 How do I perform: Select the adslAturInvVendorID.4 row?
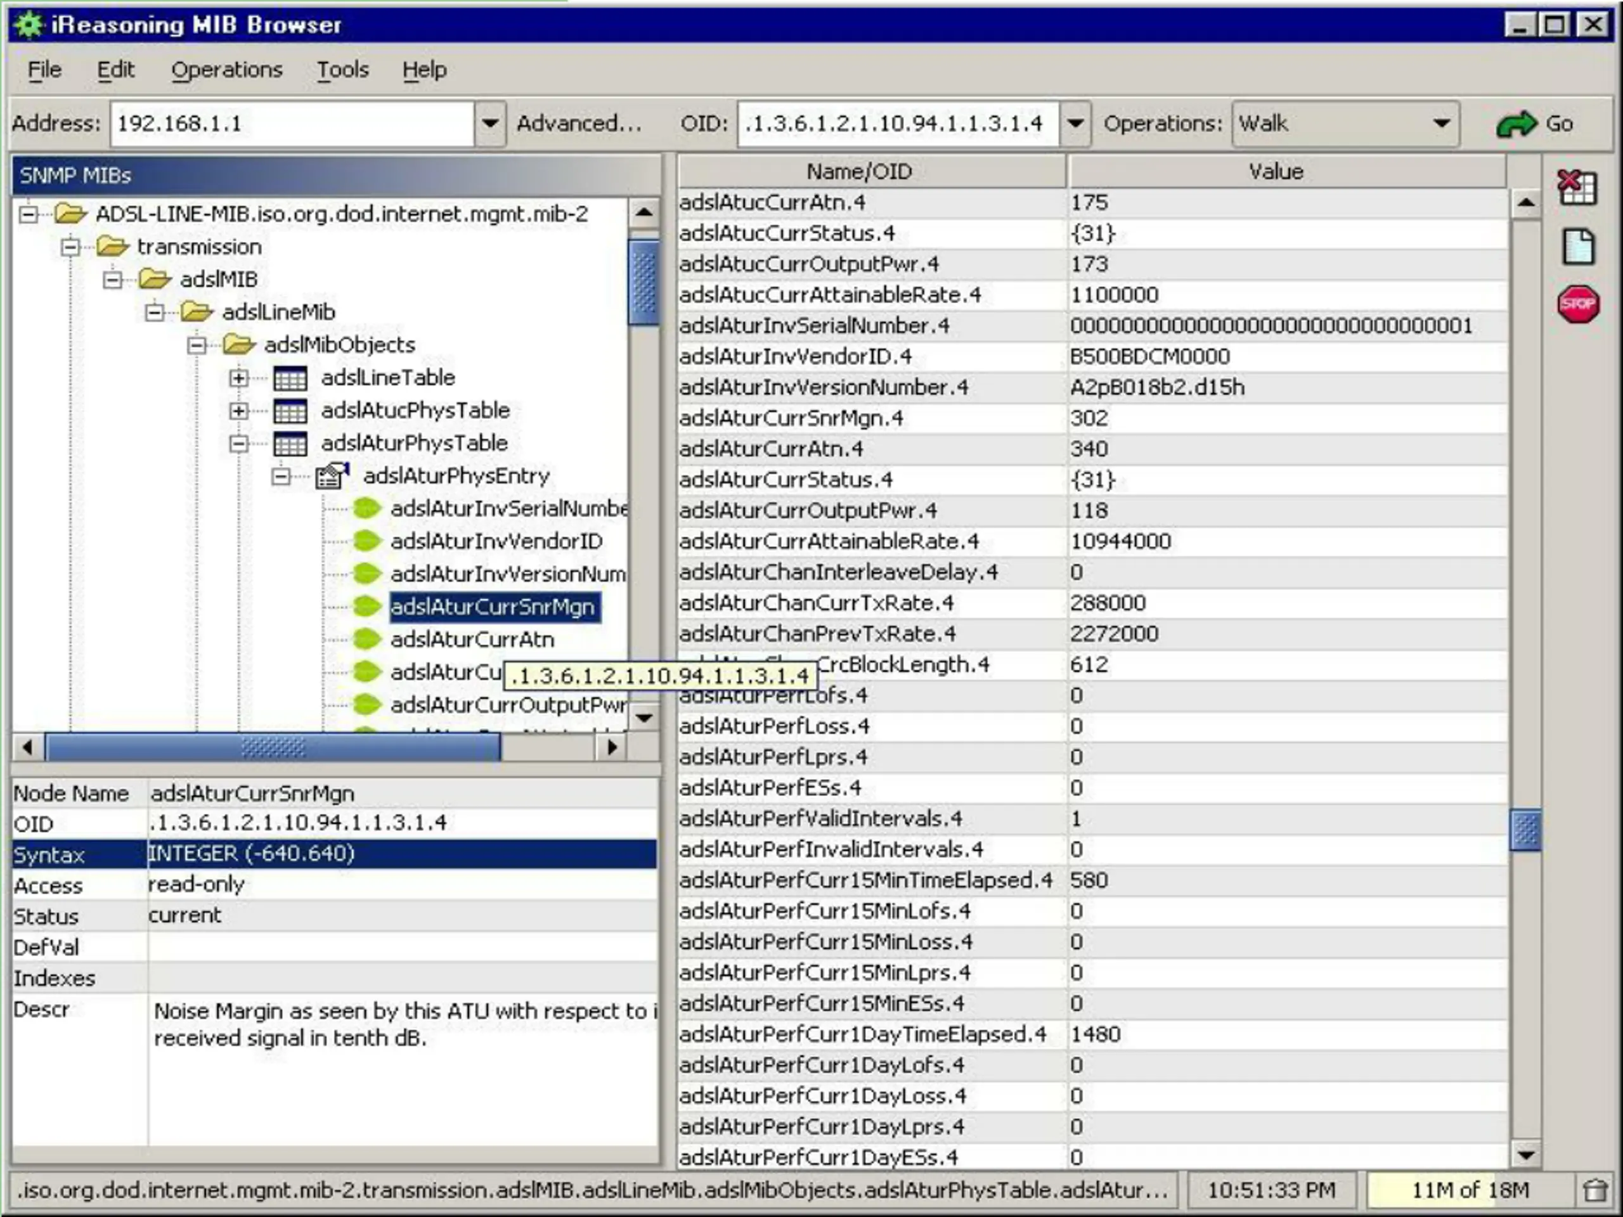[x=1092, y=356]
